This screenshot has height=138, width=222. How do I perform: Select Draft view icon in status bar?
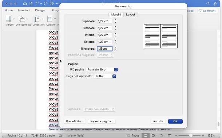pyautogui.click(x=169, y=135)
